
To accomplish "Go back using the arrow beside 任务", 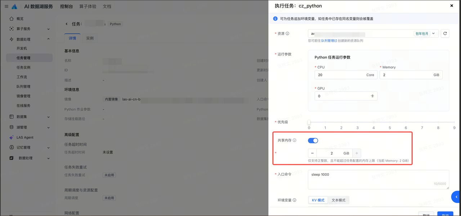I will pyautogui.click(x=67, y=24).
